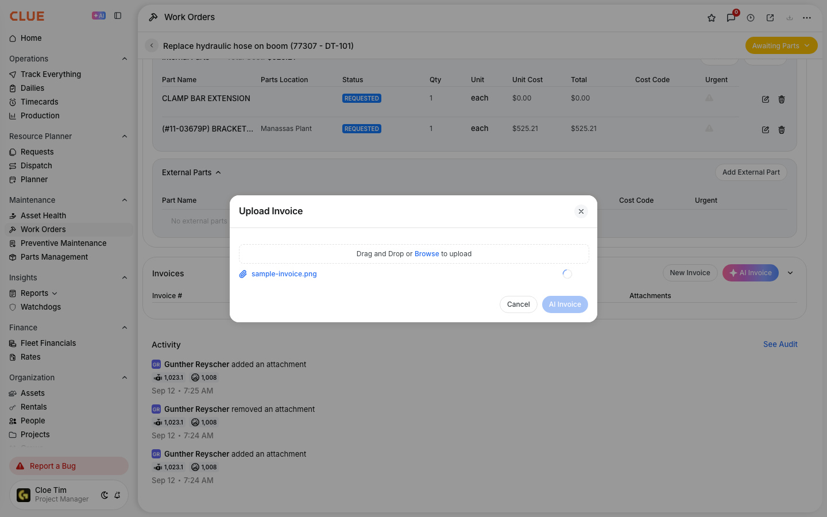Image resolution: width=827 pixels, height=517 pixels.
Task: Switch dark mode with the moon icon
Action: [x=105, y=495]
